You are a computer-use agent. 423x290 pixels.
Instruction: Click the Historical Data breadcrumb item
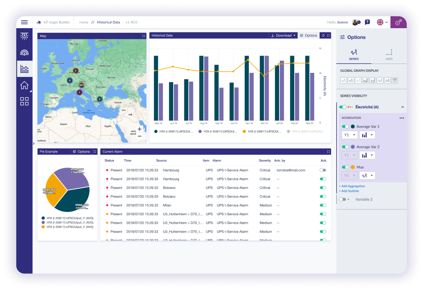(x=108, y=22)
